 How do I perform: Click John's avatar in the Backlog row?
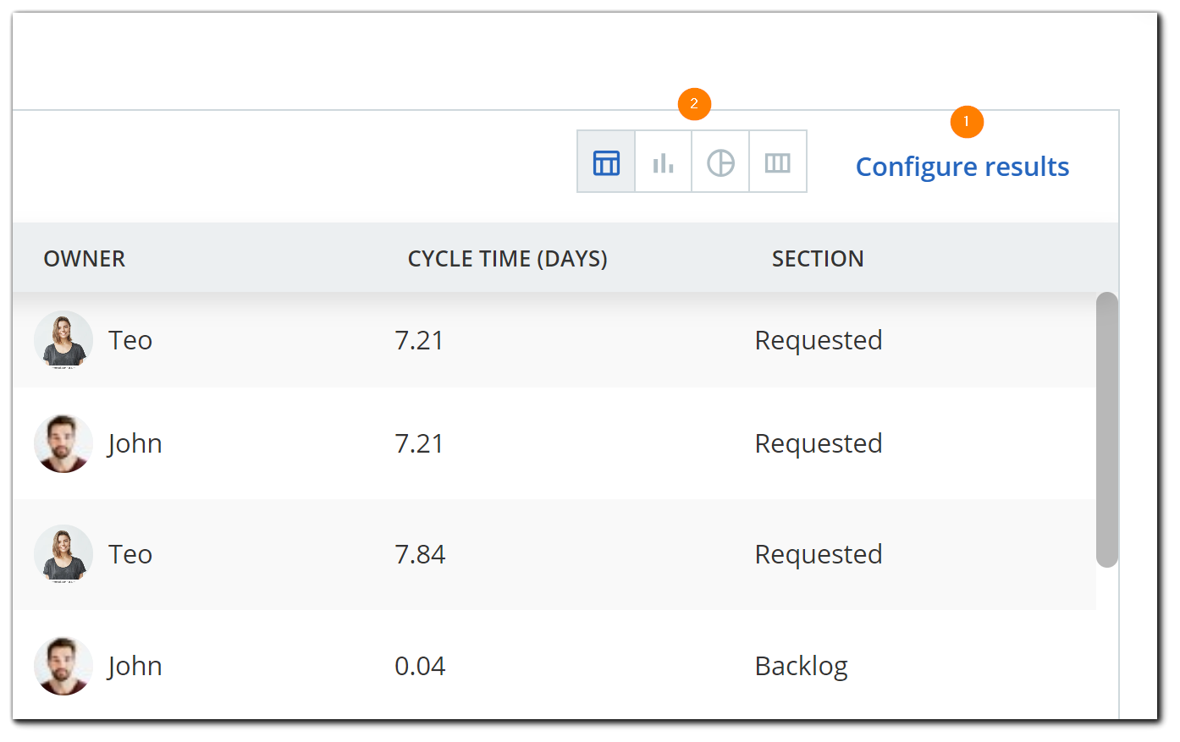(63, 666)
